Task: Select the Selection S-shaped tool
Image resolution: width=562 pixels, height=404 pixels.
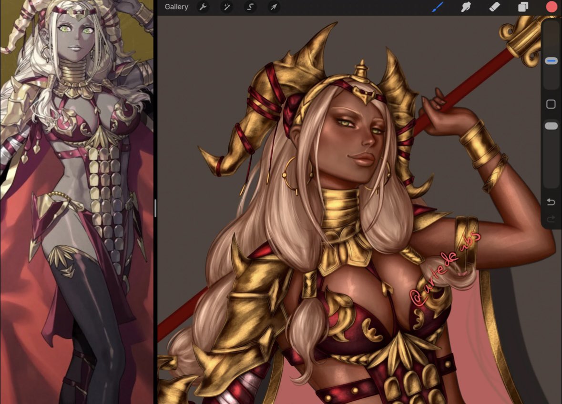Action: [x=250, y=7]
